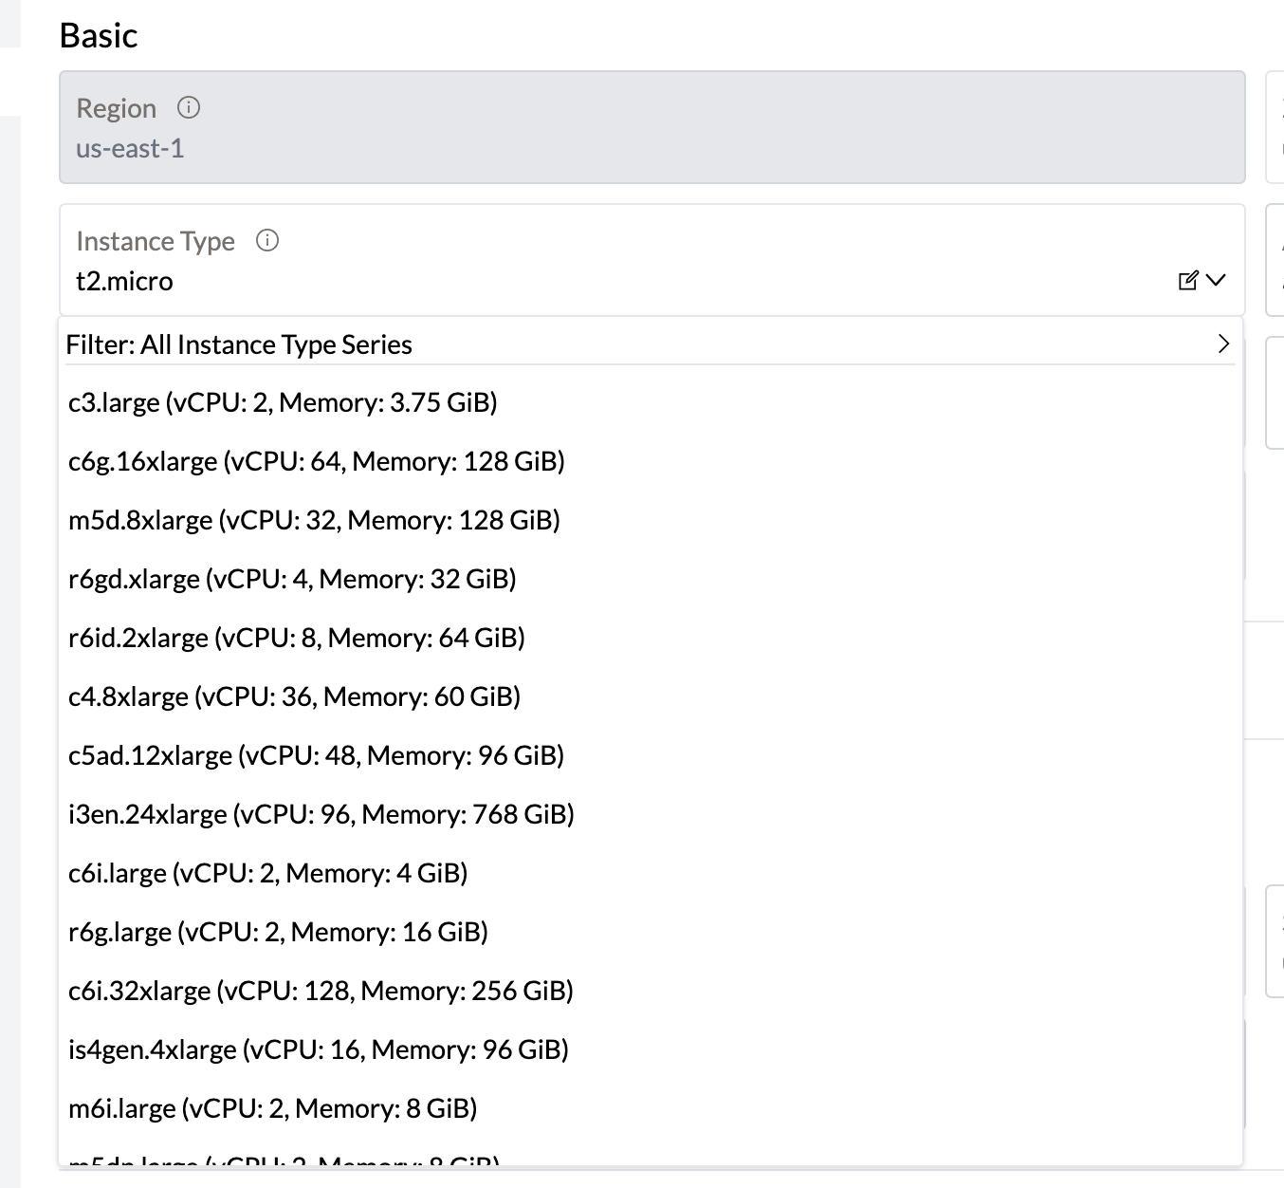Choose i3en.24xlarge with 768 GiB memory
The width and height of the screenshot is (1284, 1188).
coord(321,813)
